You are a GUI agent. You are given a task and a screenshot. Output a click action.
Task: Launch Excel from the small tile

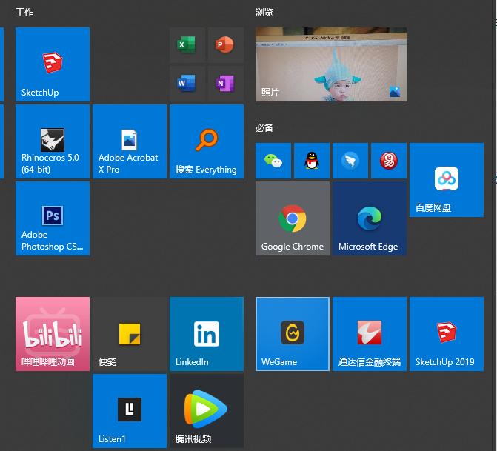[187, 45]
